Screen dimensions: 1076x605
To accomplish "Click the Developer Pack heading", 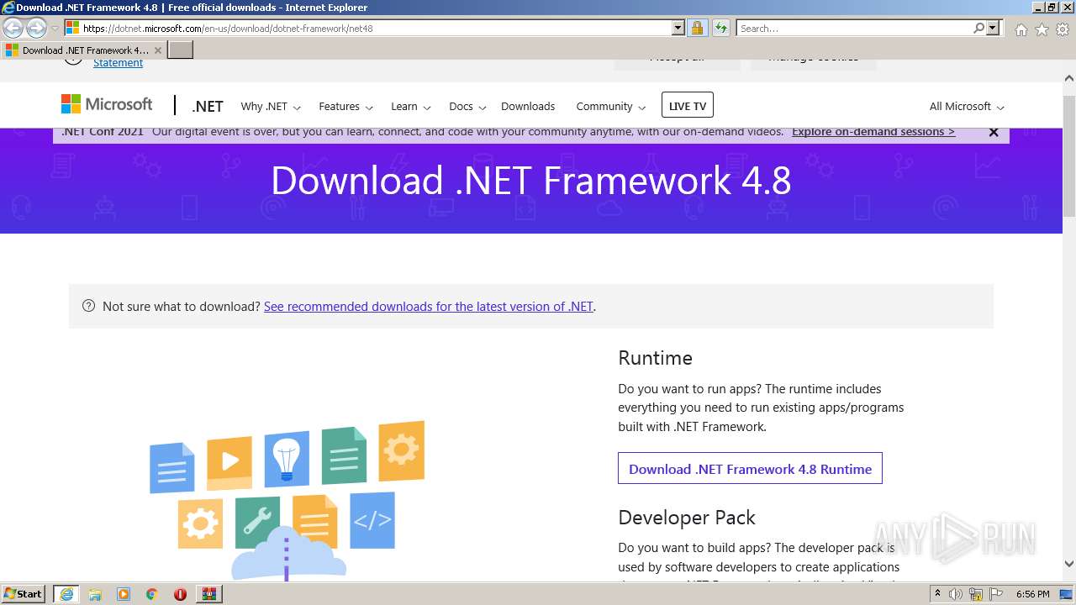I will [687, 518].
